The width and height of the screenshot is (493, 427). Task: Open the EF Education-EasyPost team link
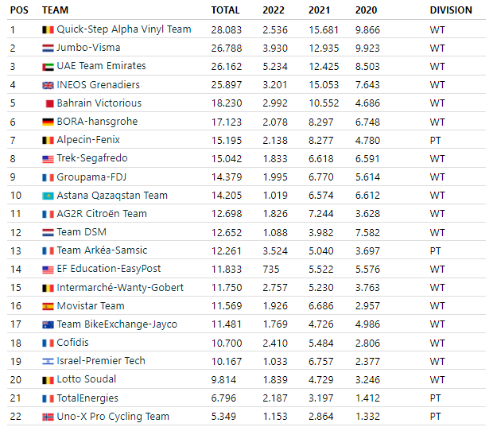pyautogui.click(x=109, y=269)
